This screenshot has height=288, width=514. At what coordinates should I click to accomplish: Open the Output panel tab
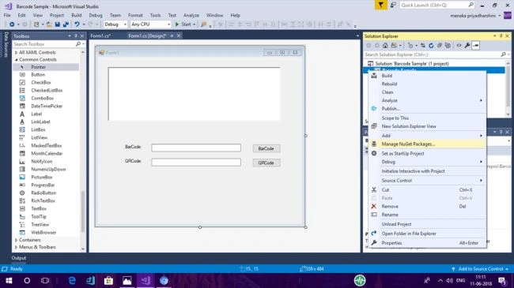[x=19, y=258]
